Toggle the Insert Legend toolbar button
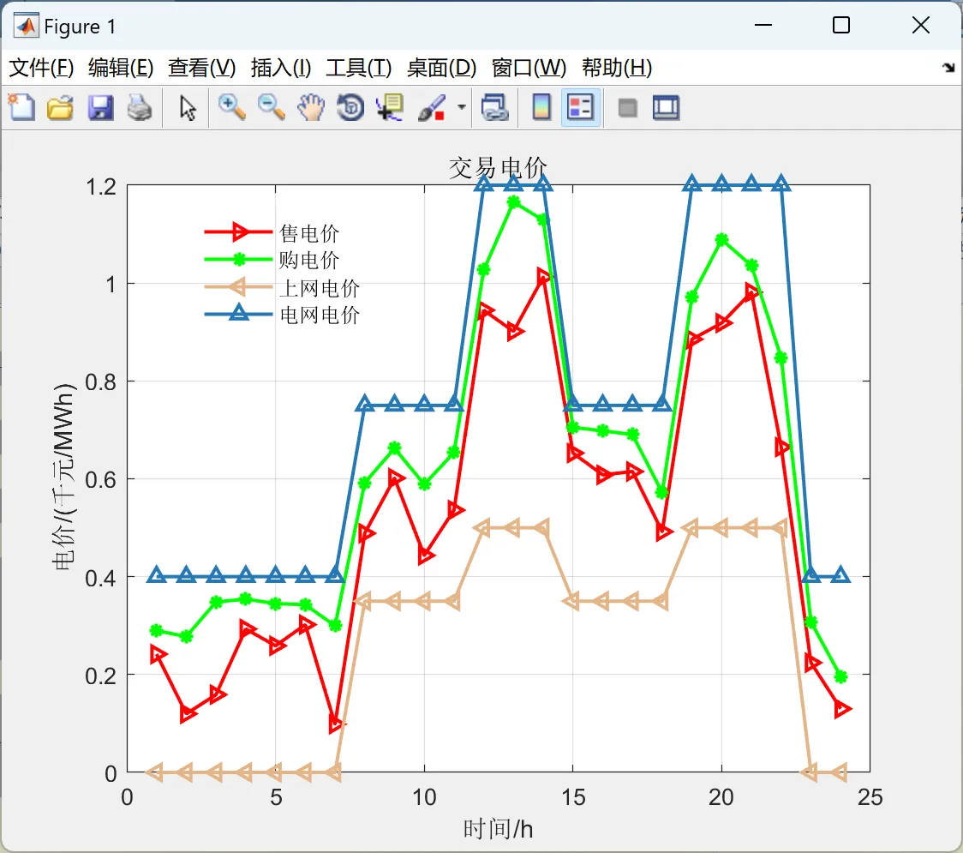Screen dimensions: 963x853 [x=580, y=107]
